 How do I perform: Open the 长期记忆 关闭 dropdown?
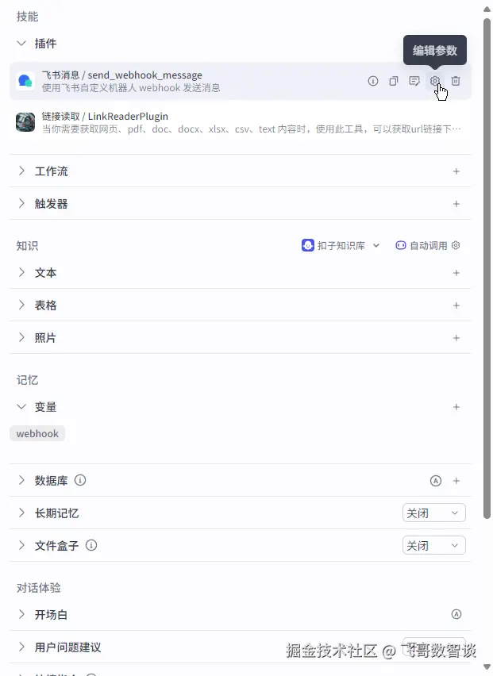(x=434, y=513)
